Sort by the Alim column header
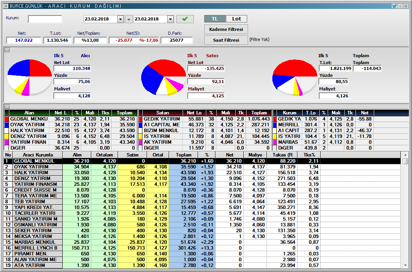Image resolution: width=412 pixels, height=272 pixels. click(x=77, y=155)
